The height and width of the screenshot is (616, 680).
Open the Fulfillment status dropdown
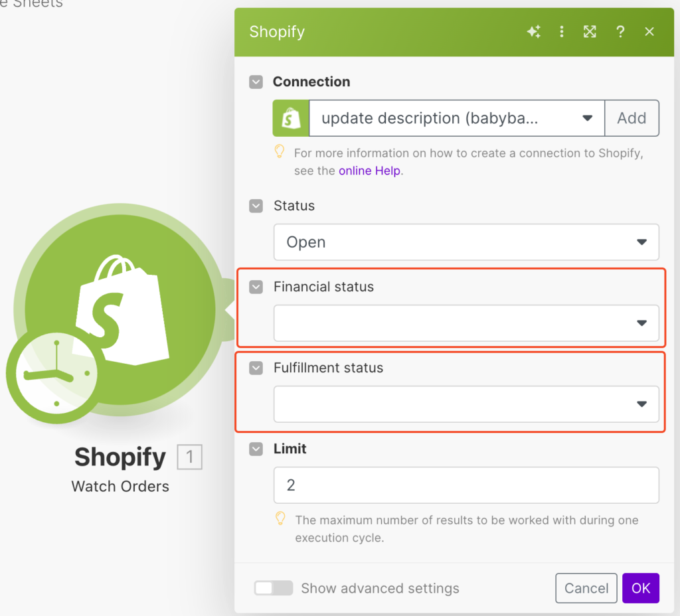(466, 404)
